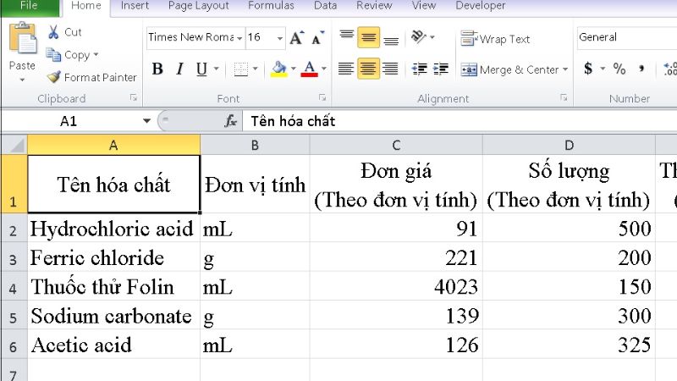Screen dimensions: 677x381
Task: Switch to the View tab
Action: pos(424,6)
